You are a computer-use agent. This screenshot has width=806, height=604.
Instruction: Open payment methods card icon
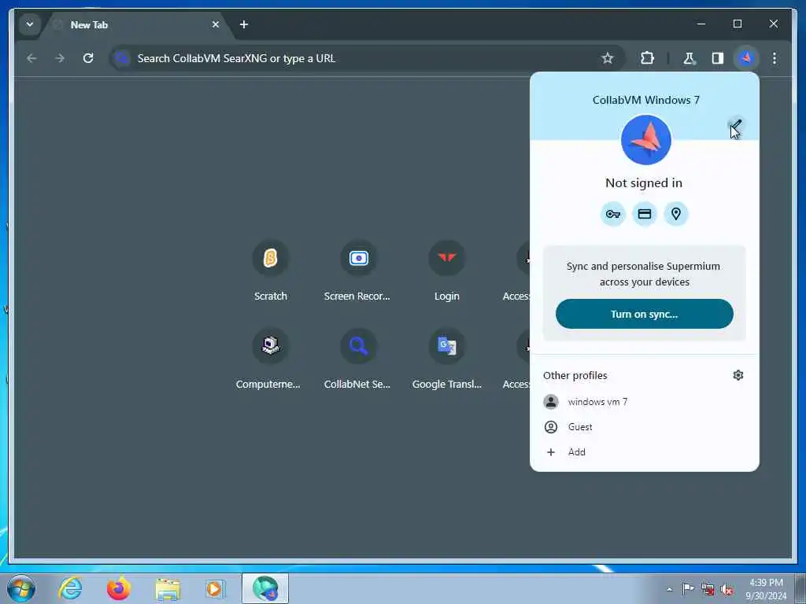pyautogui.click(x=645, y=214)
